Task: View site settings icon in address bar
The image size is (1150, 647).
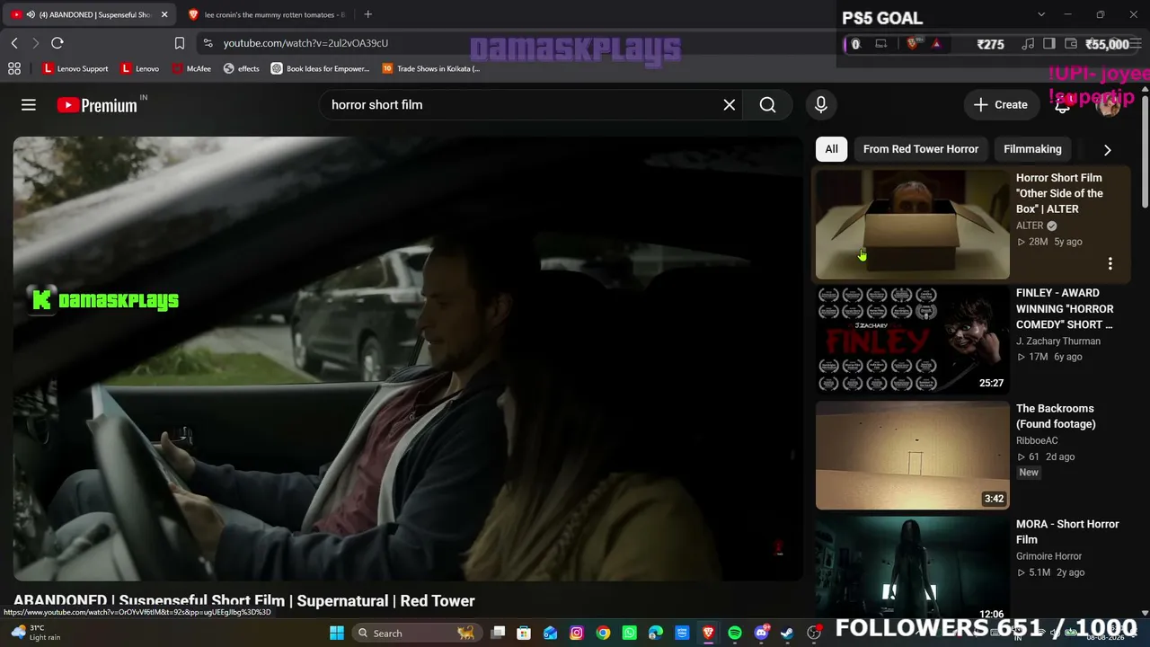Action: point(208,43)
